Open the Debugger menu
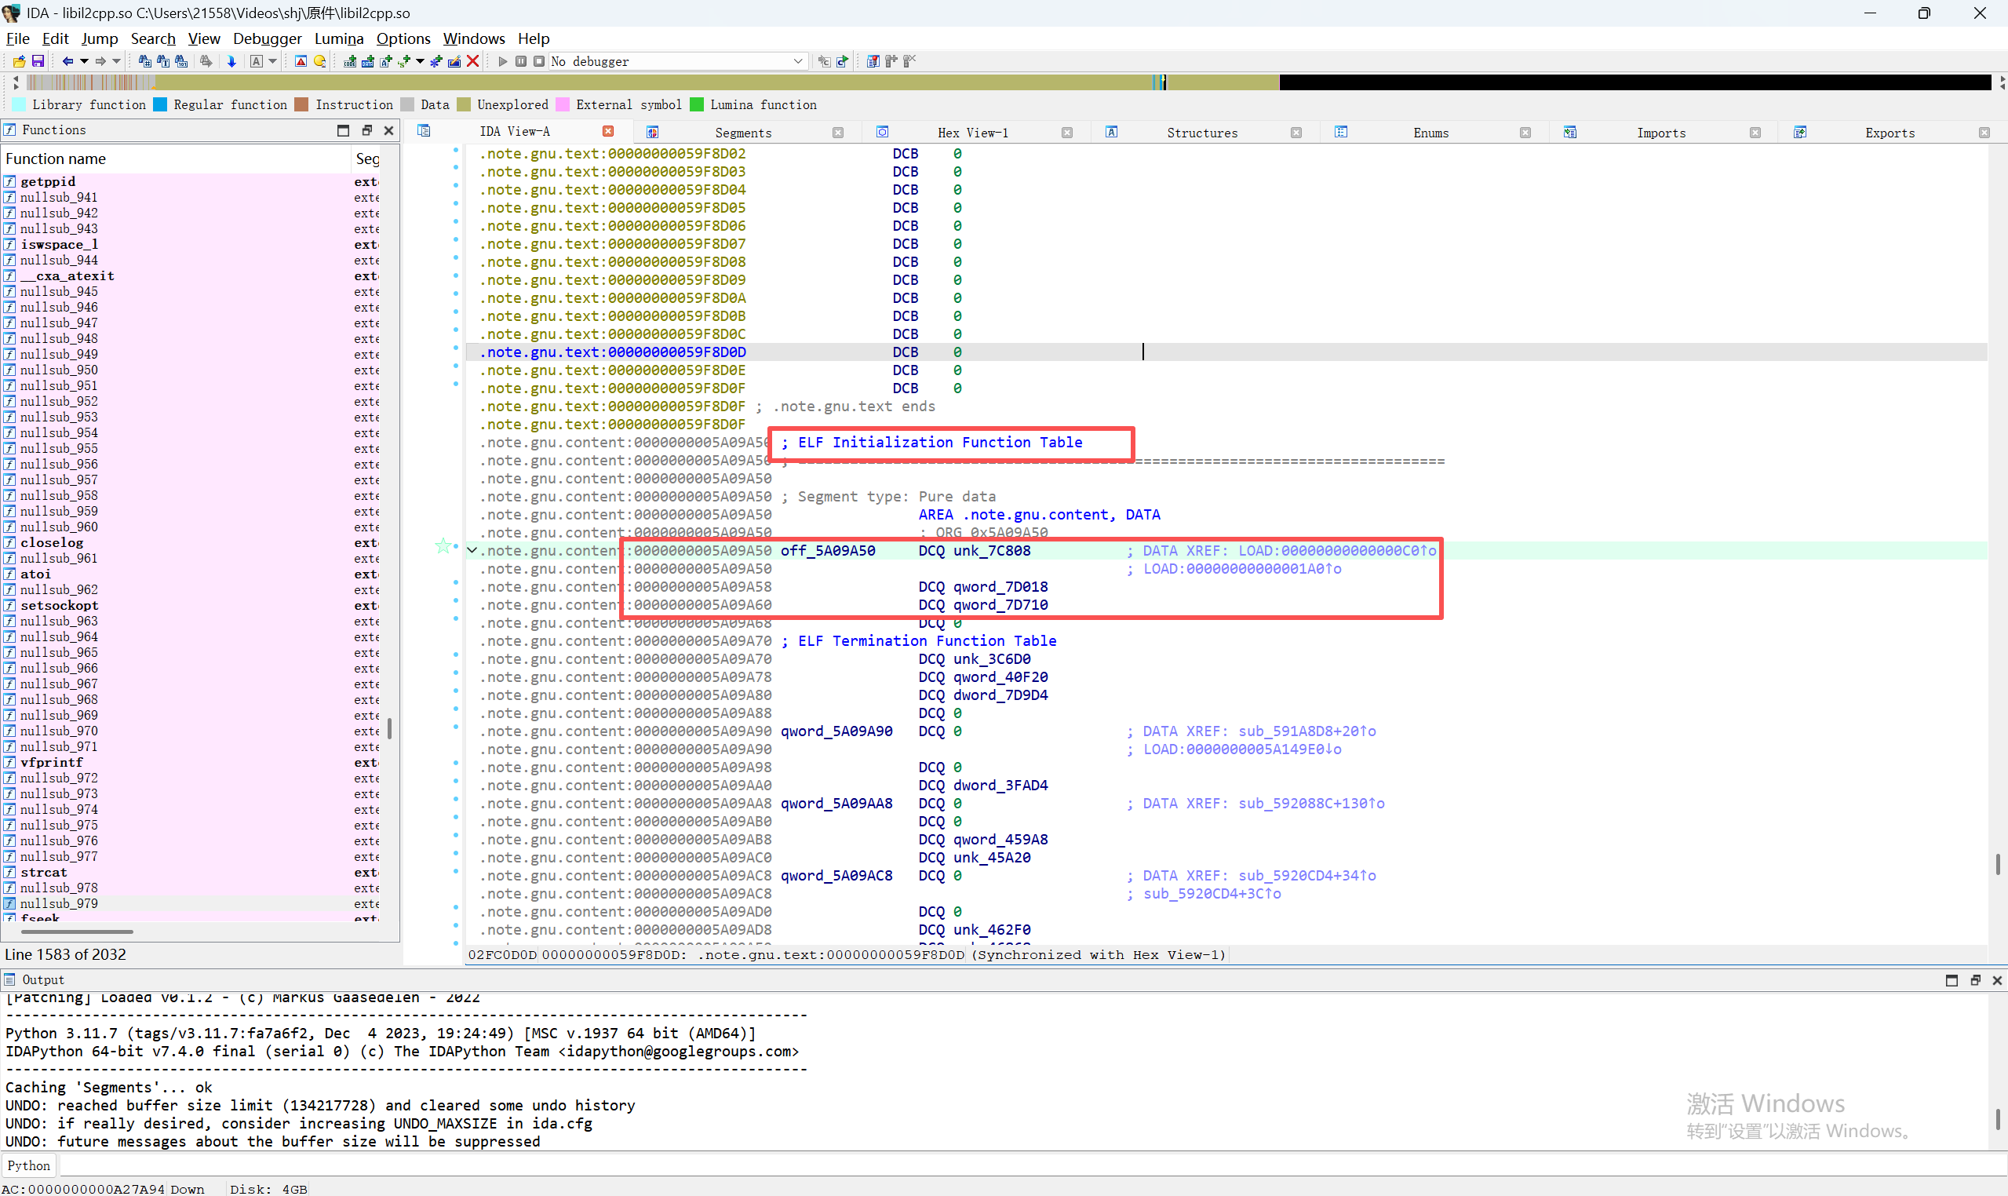Image resolution: width=2008 pixels, height=1196 pixels. [x=267, y=38]
